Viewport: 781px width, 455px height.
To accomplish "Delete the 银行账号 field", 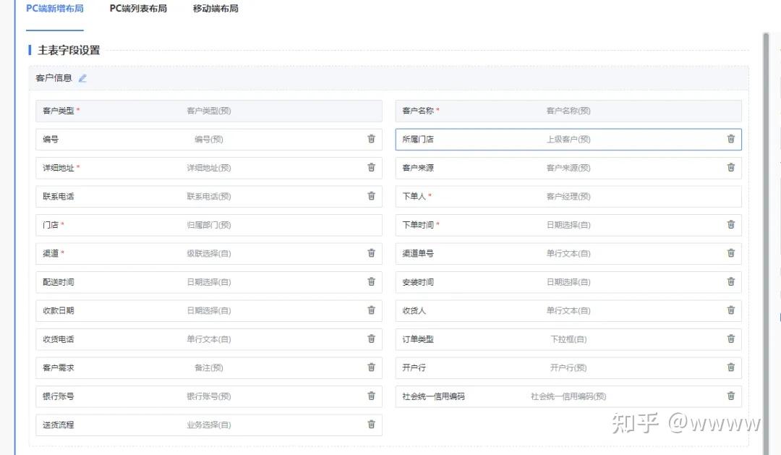I will pos(371,396).
